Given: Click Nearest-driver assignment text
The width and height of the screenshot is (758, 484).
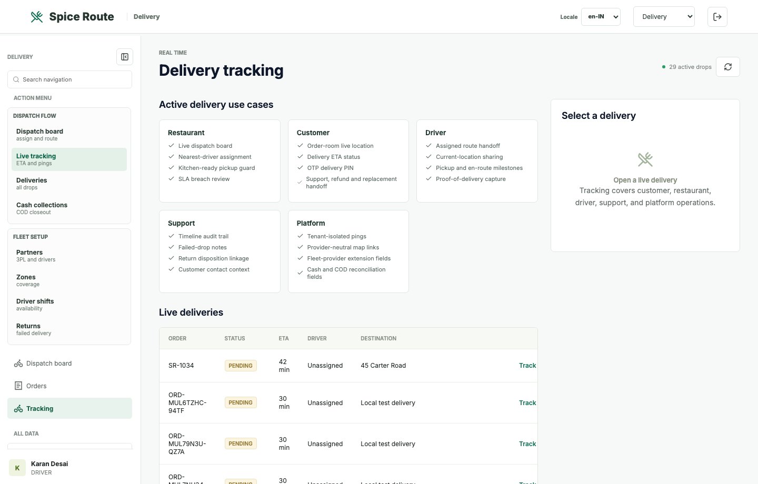Looking at the screenshot, I should click(215, 157).
